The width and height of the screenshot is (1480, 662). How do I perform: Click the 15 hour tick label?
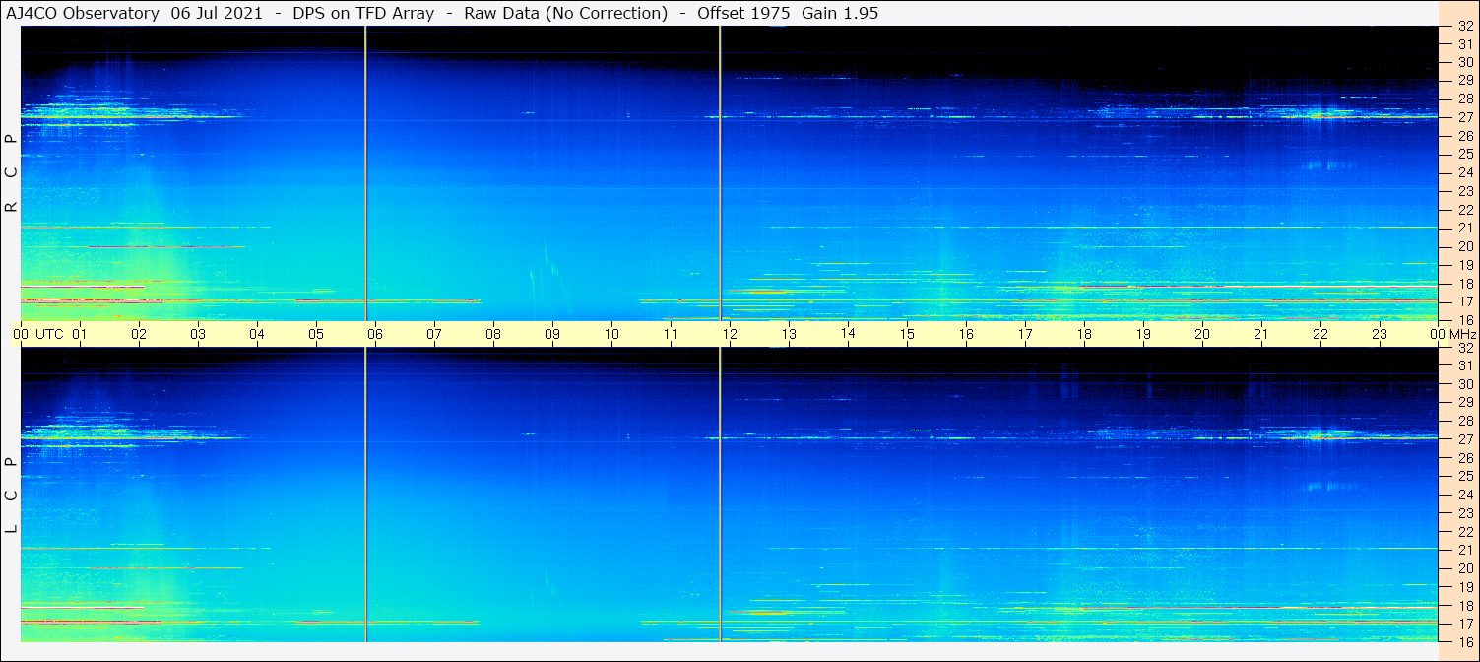click(x=907, y=334)
